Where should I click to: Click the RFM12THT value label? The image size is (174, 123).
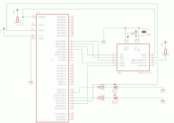pos(145,73)
